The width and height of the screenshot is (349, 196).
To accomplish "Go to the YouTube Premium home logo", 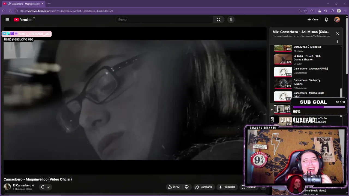I will click(x=23, y=20).
